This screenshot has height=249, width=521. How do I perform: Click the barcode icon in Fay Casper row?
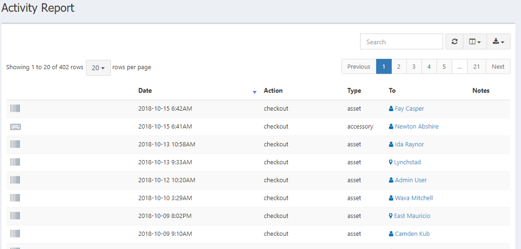point(15,108)
